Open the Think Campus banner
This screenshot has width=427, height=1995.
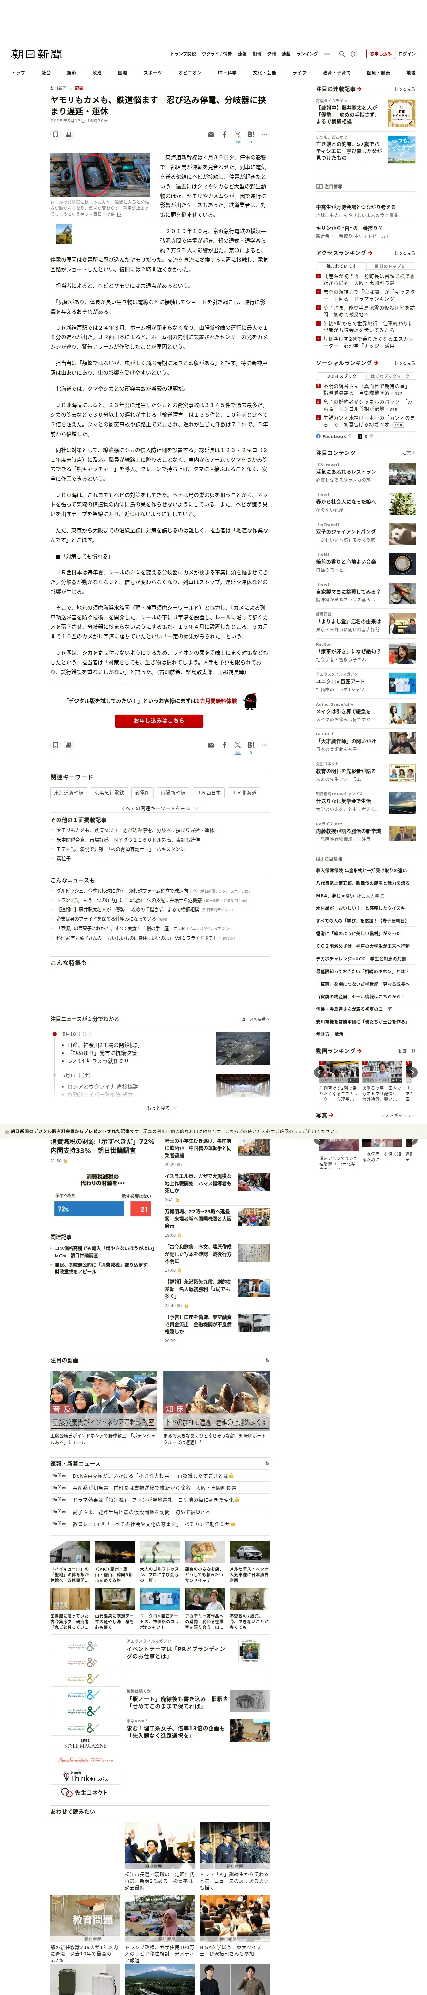[84, 1777]
